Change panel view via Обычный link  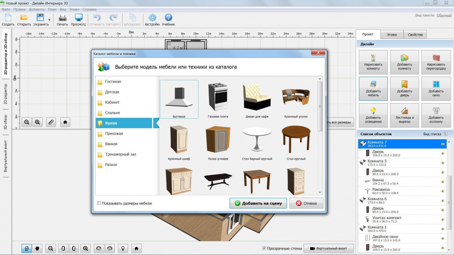(x=444, y=15)
